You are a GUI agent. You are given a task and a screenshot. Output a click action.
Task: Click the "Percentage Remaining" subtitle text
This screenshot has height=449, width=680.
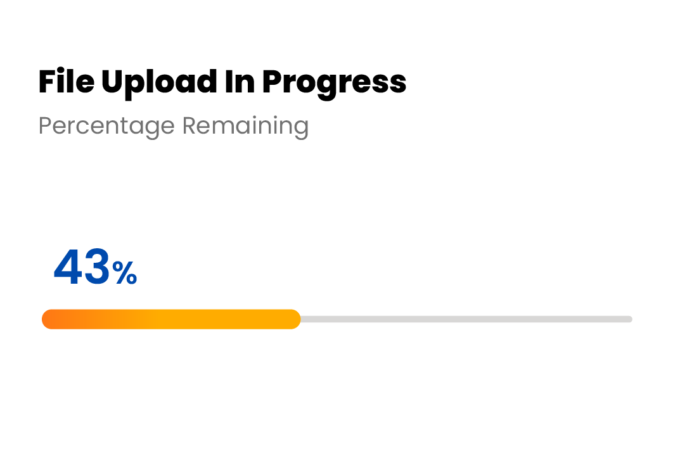click(174, 126)
